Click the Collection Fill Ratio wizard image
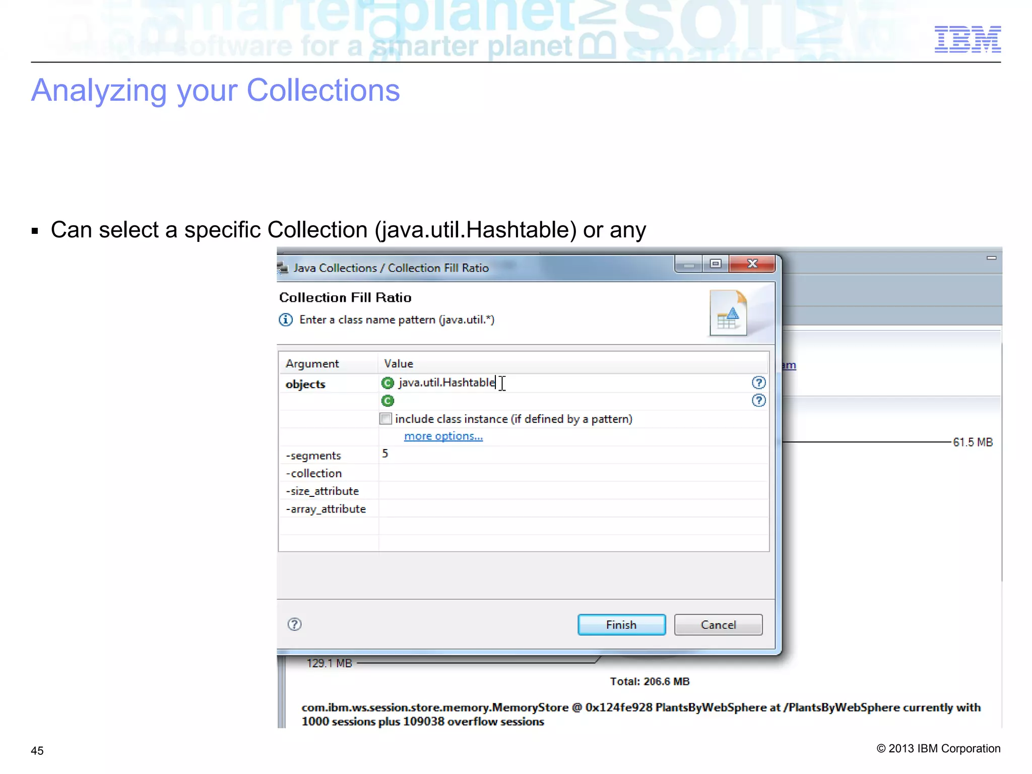This screenshot has height=774, width=1032. coord(728,312)
